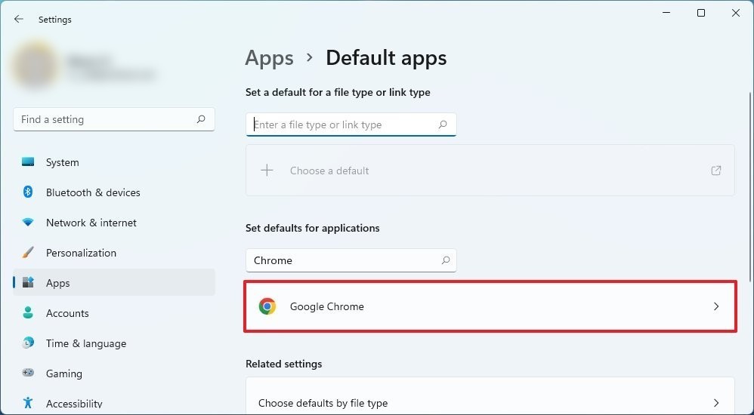Viewport: 754px width, 415px height.
Task: Click the Google Chrome logo icon
Action: coord(267,306)
